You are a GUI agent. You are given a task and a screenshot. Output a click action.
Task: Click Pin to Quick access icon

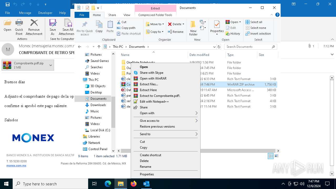tap(85, 28)
